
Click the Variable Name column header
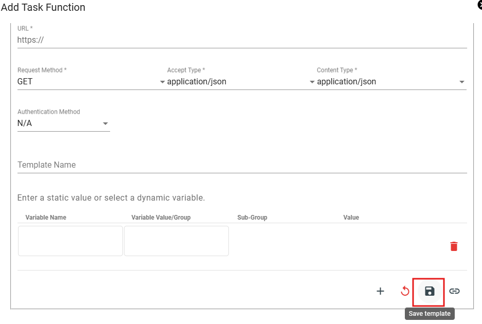click(46, 218)
